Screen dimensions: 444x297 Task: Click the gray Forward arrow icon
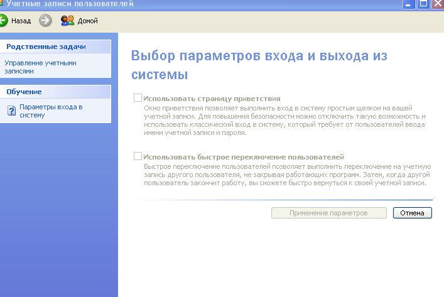(x=45, y=21)
